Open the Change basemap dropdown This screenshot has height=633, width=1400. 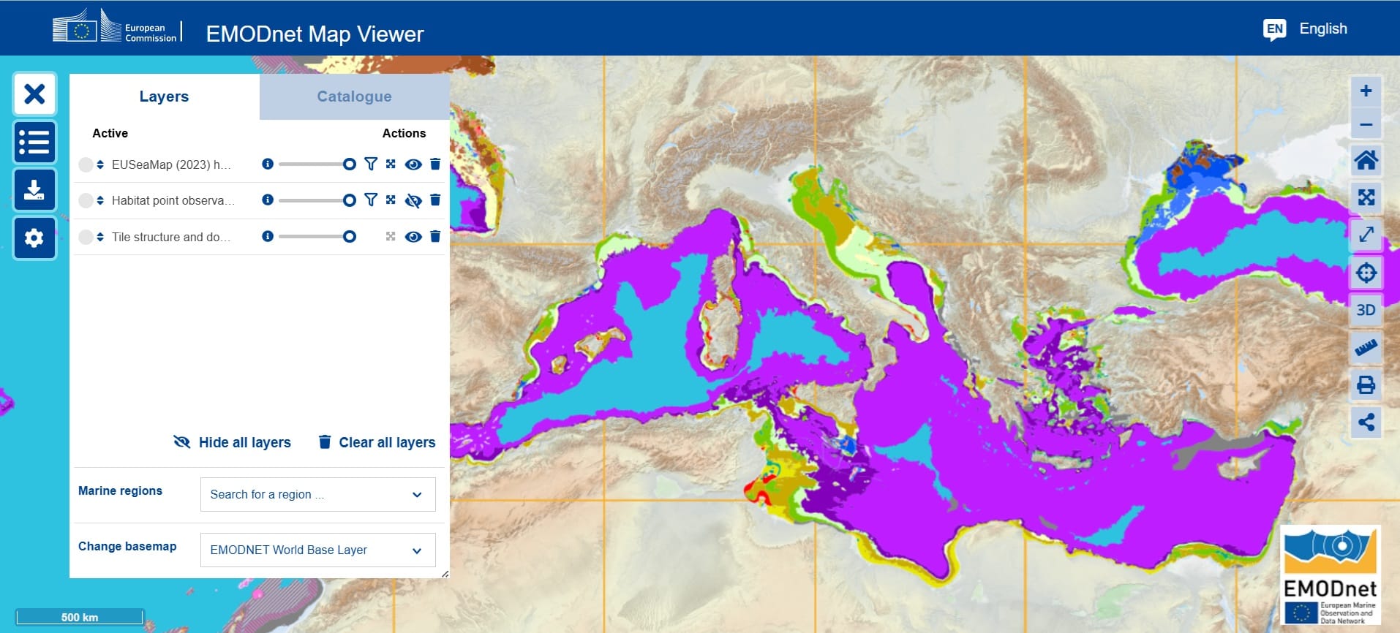point(317,550)
